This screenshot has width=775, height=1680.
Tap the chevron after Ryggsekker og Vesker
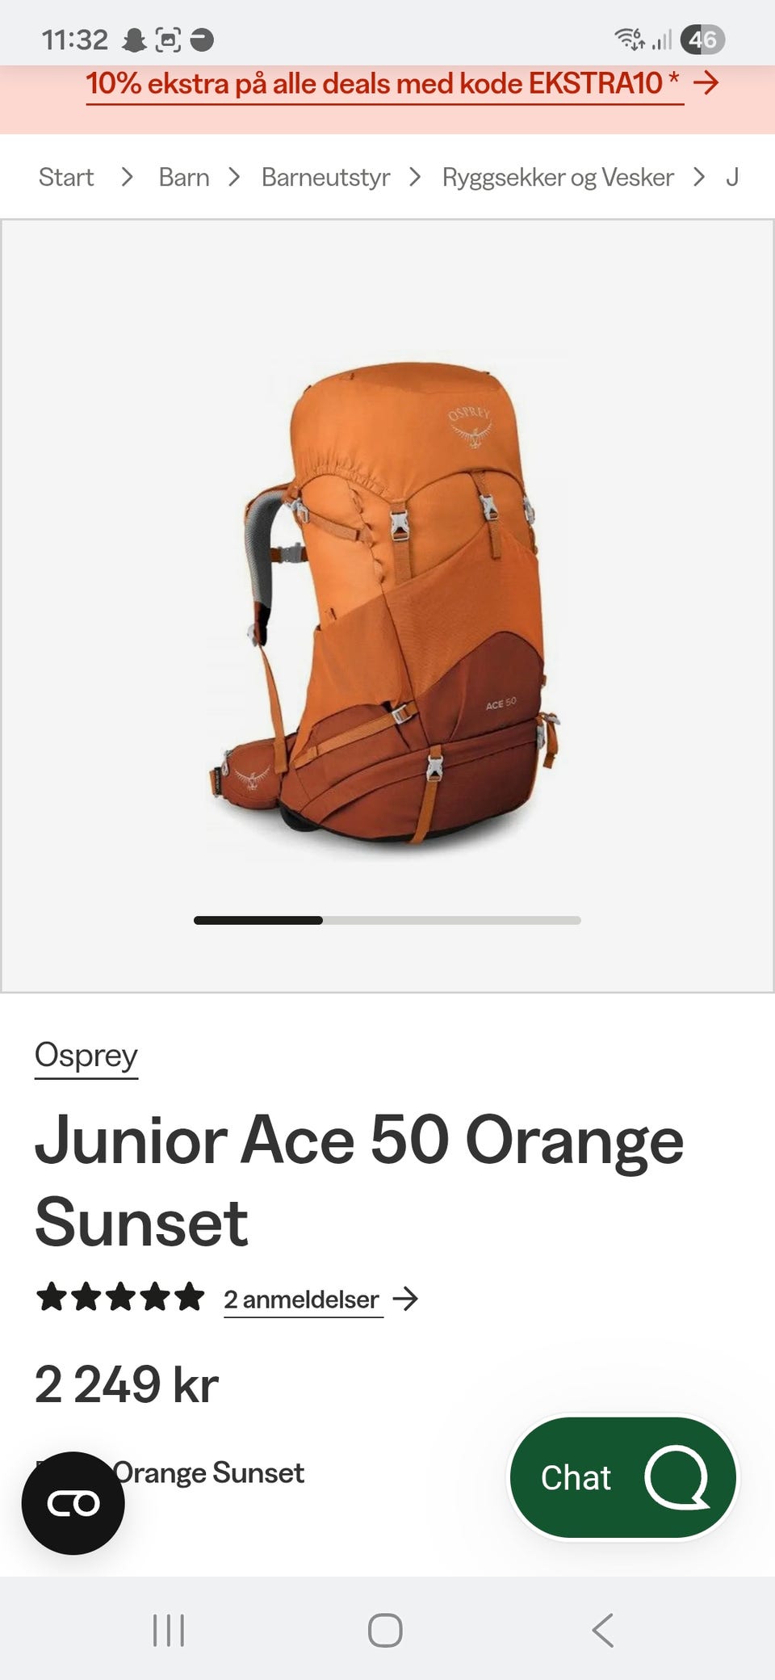tap(699, 177)
